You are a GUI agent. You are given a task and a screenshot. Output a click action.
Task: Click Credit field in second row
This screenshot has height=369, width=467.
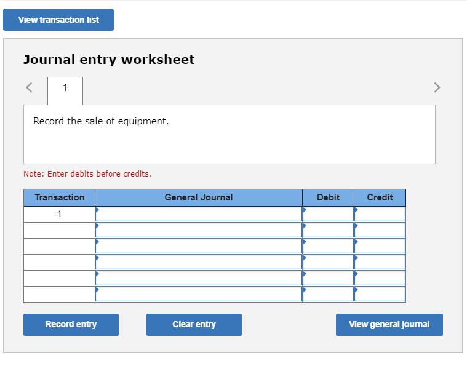pos(380,231)
